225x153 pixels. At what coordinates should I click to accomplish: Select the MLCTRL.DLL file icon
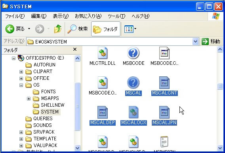coord(103,53)
